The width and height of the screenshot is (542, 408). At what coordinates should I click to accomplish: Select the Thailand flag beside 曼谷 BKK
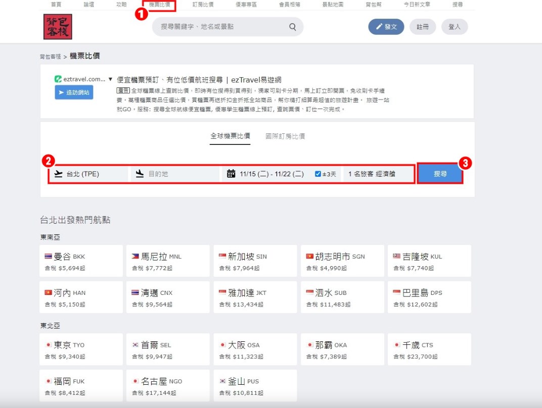coord(49,257)
